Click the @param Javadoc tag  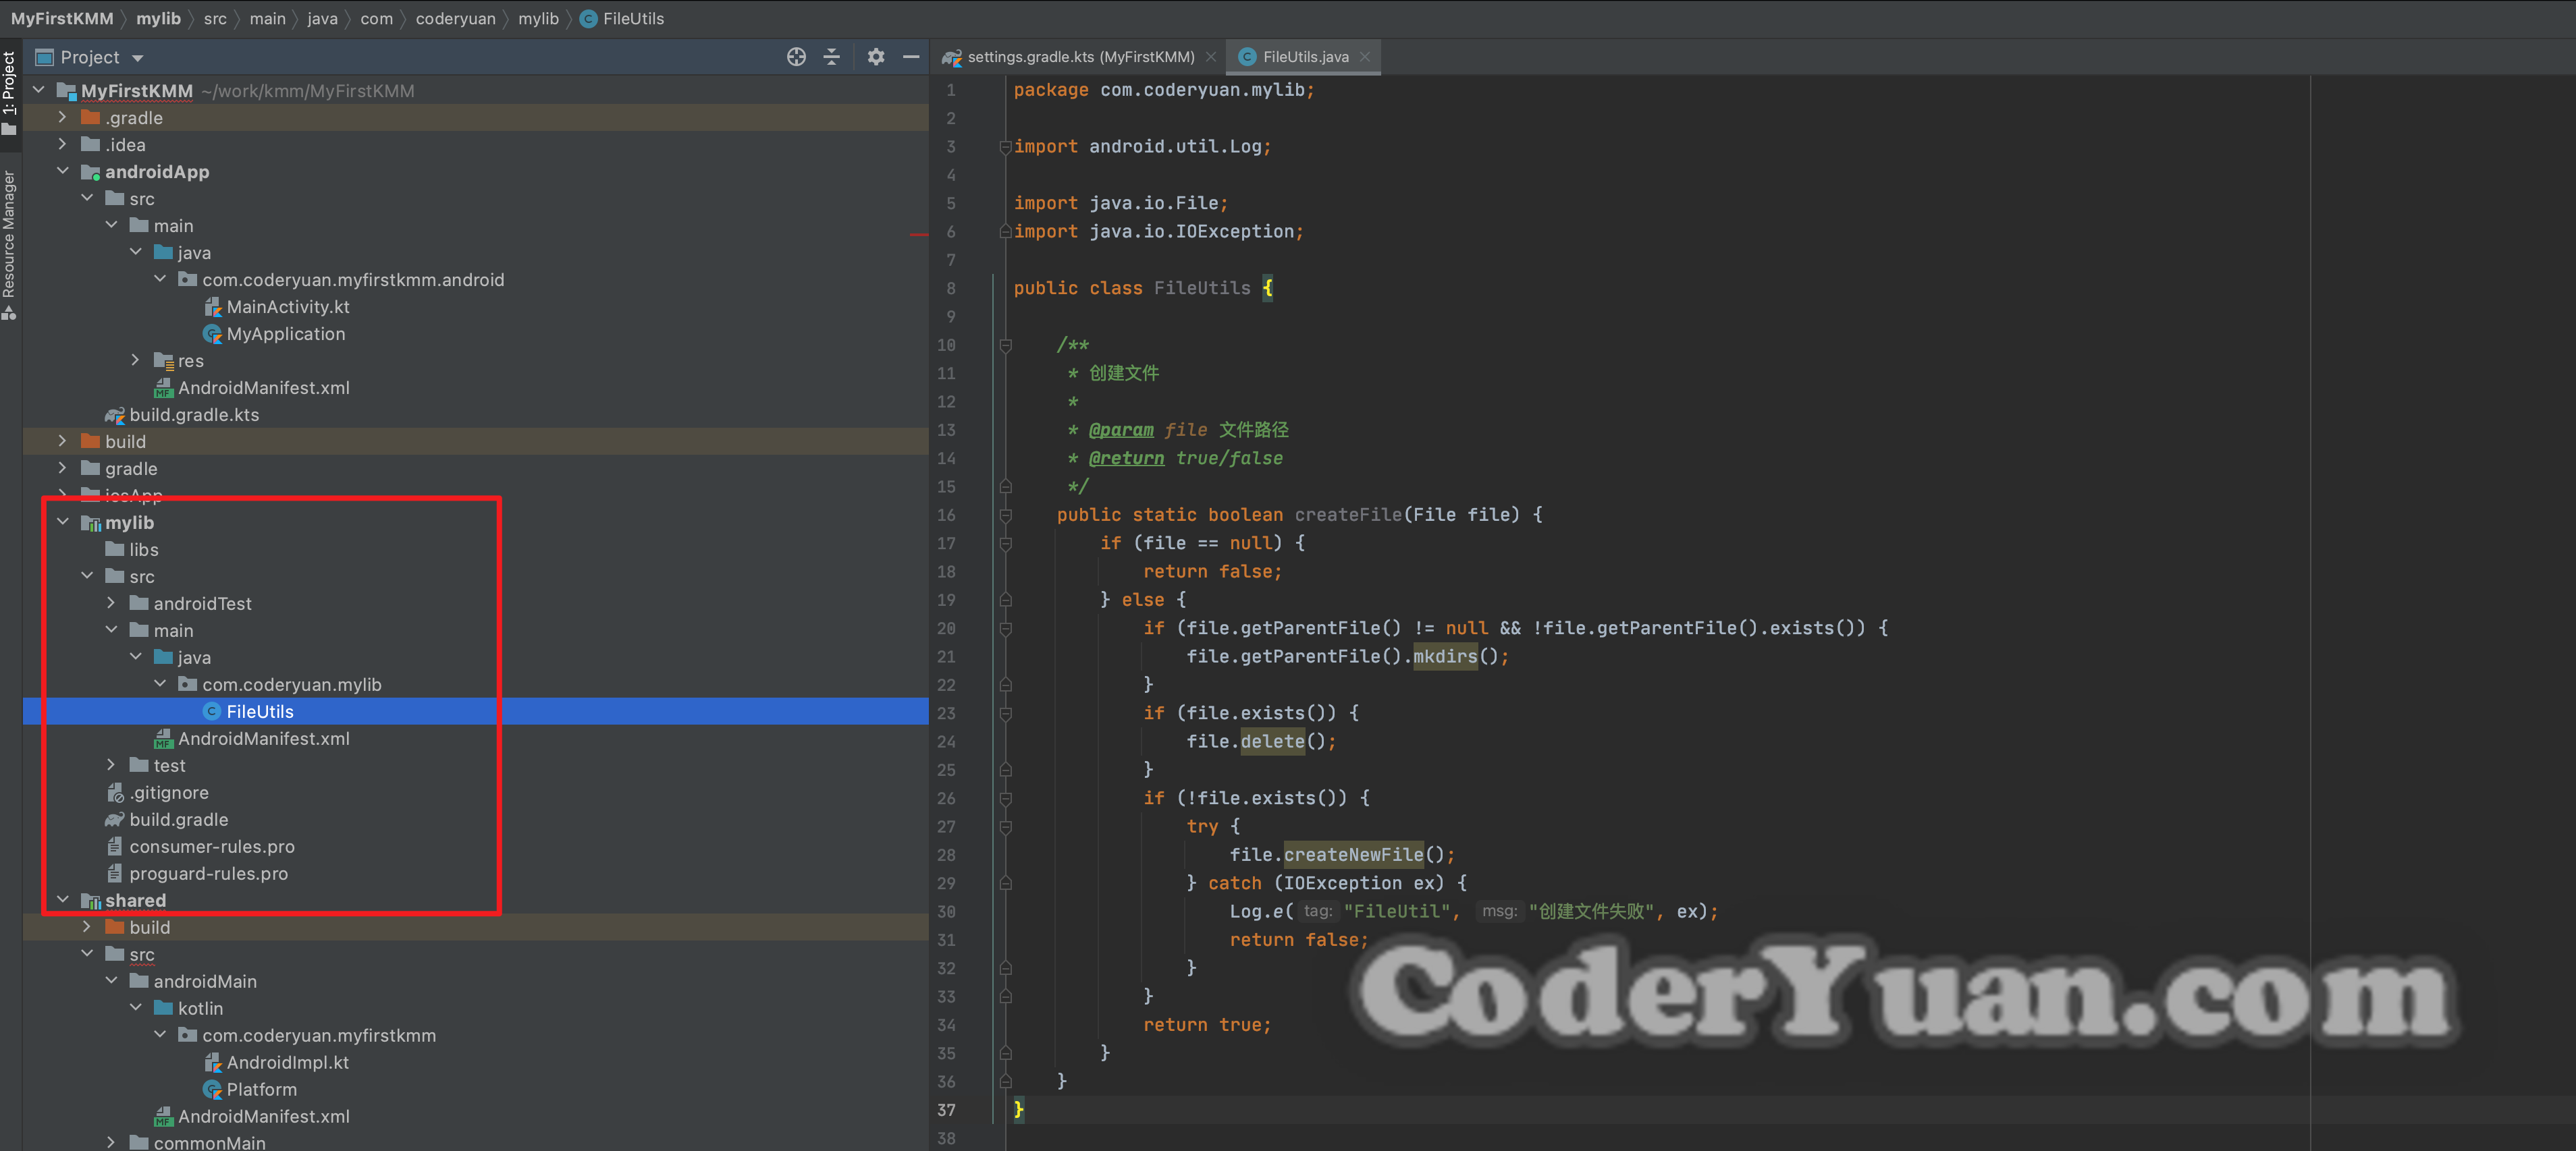1121,430
